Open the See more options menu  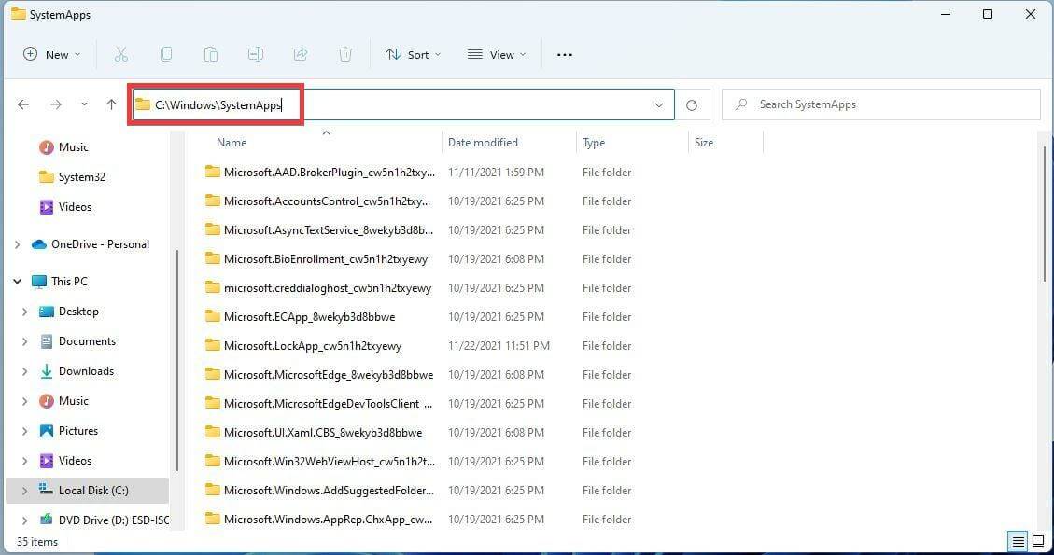click(564, 54)
